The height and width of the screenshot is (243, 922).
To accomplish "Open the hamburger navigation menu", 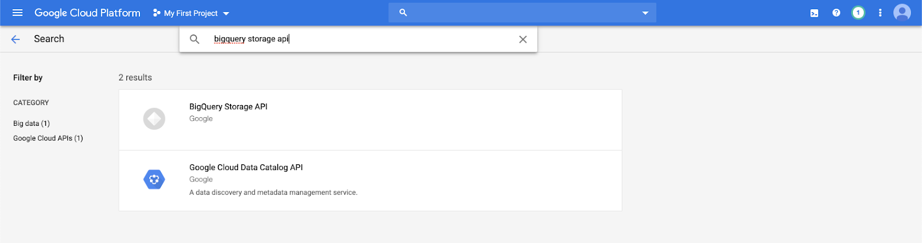I will click(x=17, y=13).
